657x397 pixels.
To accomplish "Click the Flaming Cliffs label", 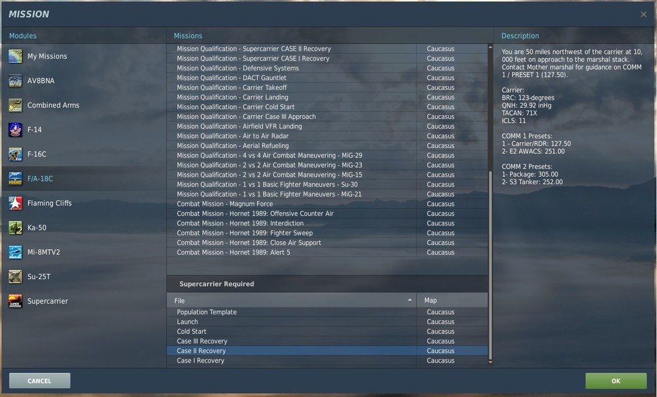I will click(x=49, y=203).
